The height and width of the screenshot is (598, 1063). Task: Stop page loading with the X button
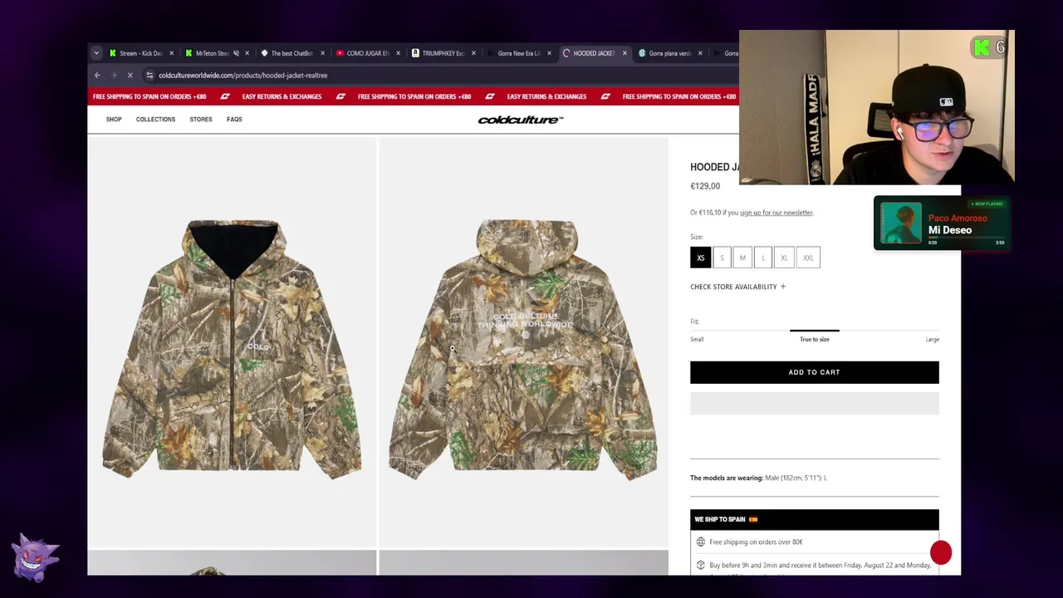pos(130,76)
